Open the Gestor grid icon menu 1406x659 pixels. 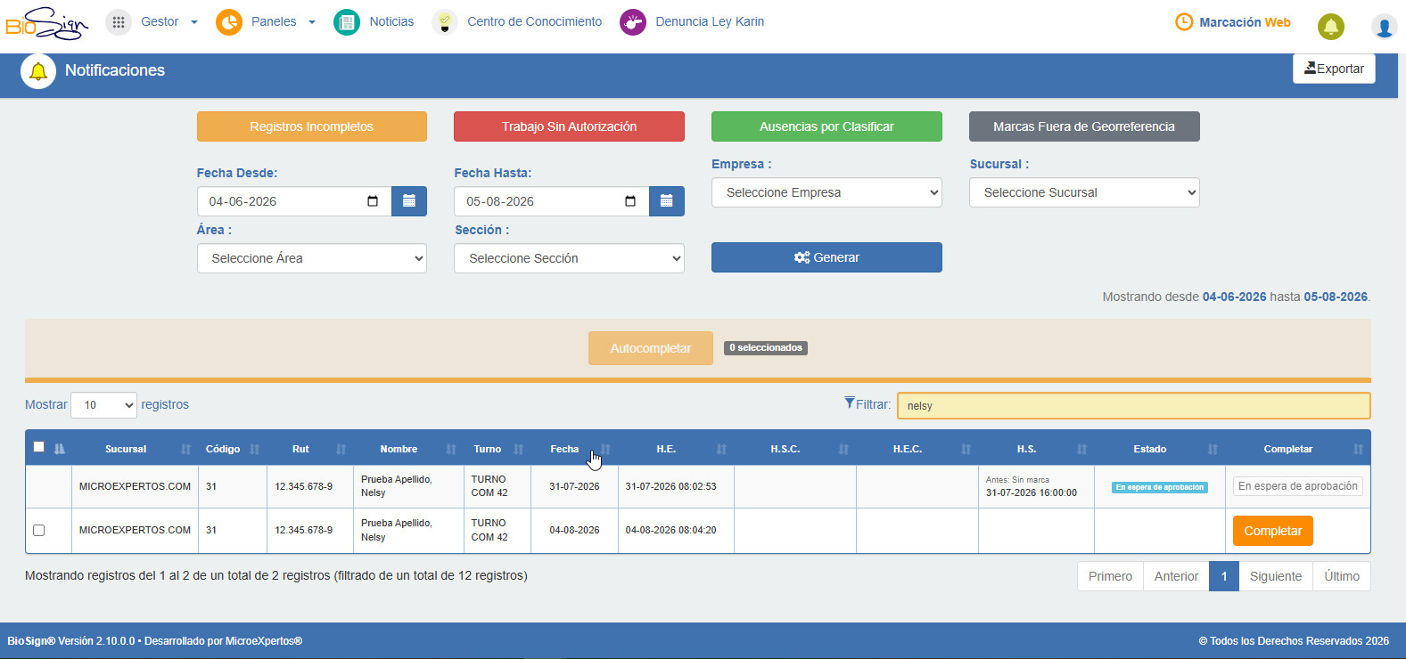(119, 22)
